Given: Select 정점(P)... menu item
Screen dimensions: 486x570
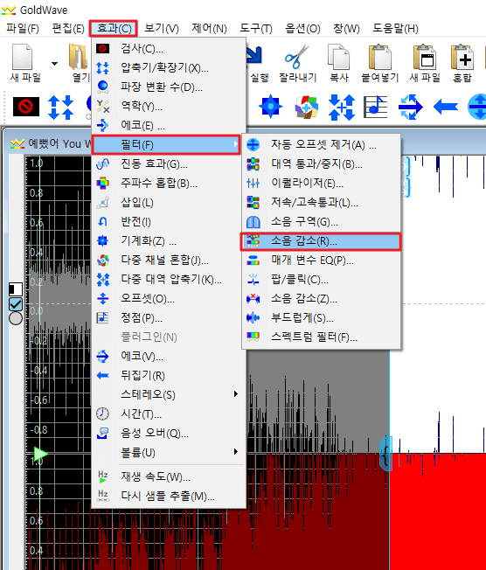Looking at the screenshot, I should click(169, 318).
